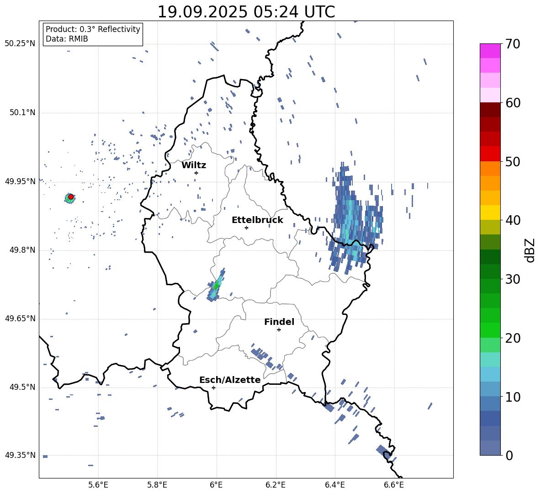Click the '49.5°N' latitude label
Image resolution: width=541 pixels, height=494 pixels.
click(x=22, y=387)
